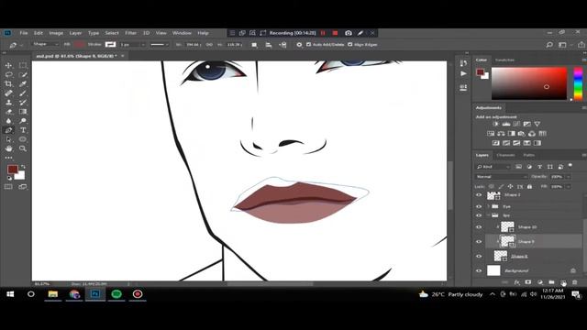The image size is (587, 330).
Task: Open path alignment options
Action: [269, 45]
